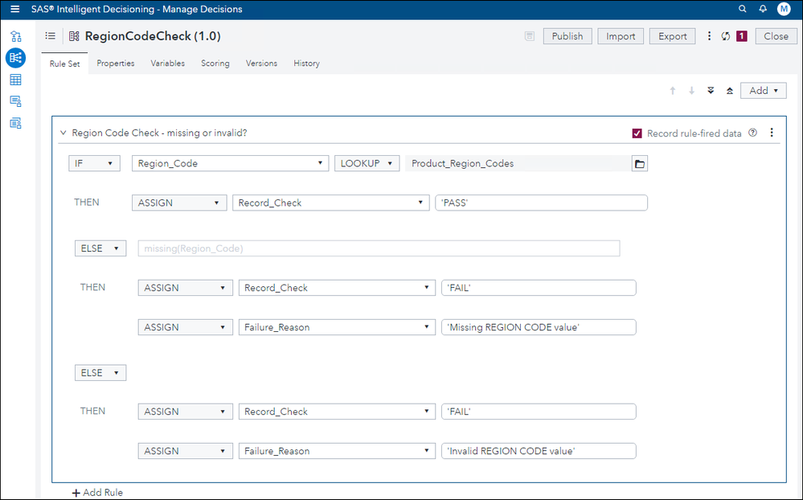Switch to the Variables tab
This screenshot has height=500, width=803.
(x=167, y=64)
